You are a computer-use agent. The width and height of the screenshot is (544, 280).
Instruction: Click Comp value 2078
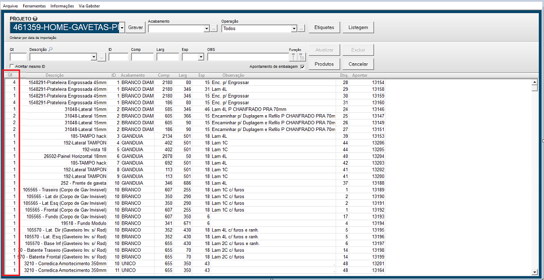click(x=167, y=156)
